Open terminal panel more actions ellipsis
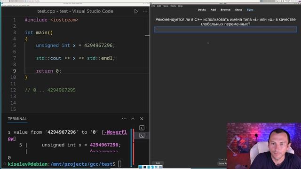This screenshot has width=301, height=169. click(x=124, y=119)
